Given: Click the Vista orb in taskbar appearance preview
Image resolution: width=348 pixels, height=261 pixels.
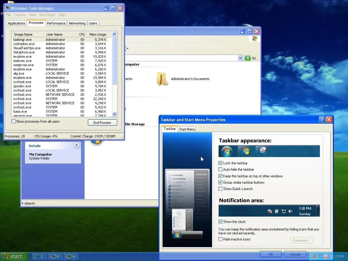Looking at the screenshot, I should click(x=227, y=151).
